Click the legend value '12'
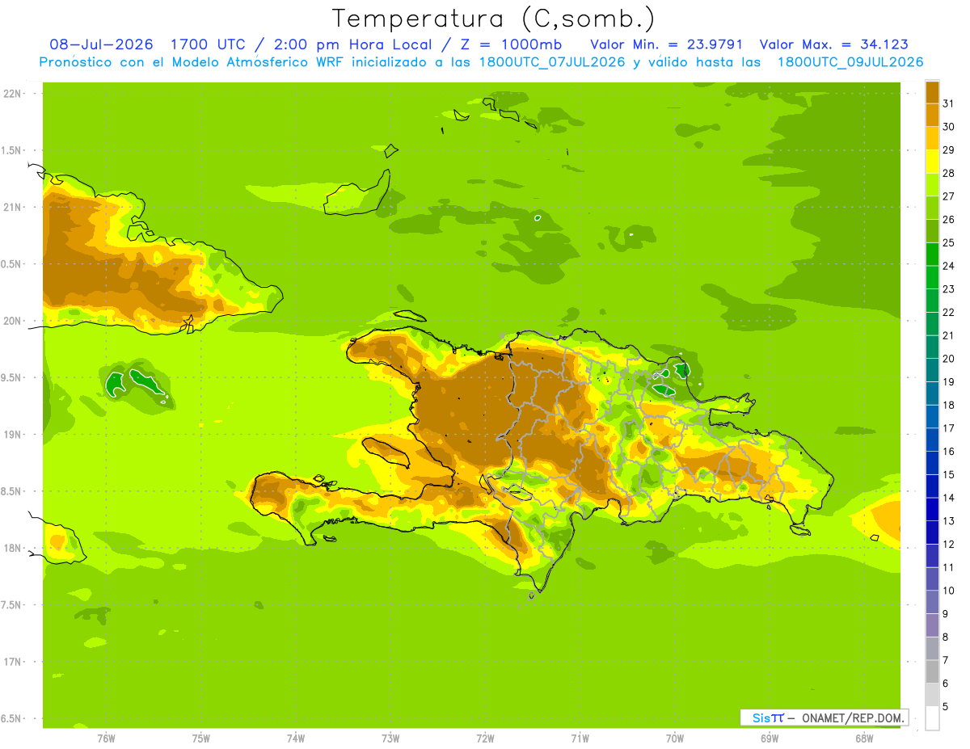970x749 pixels. (948, 545)
